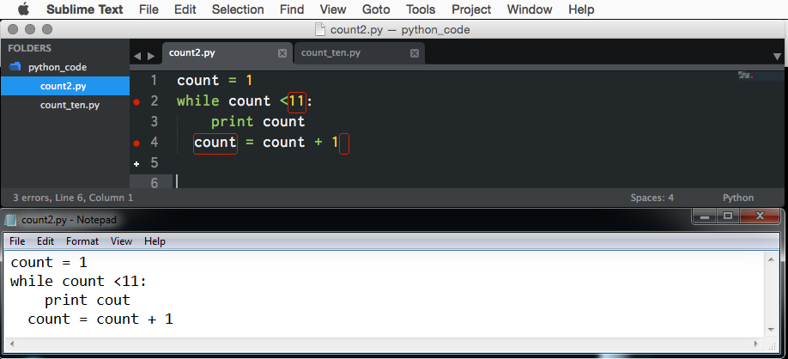The width and height of the screenshot is (788, 359).
Task: Close the count_ten.py tab
Action: click(414, 53)
